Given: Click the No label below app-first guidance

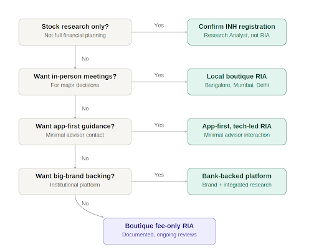Looking at the screenshot, I should 85,158.
